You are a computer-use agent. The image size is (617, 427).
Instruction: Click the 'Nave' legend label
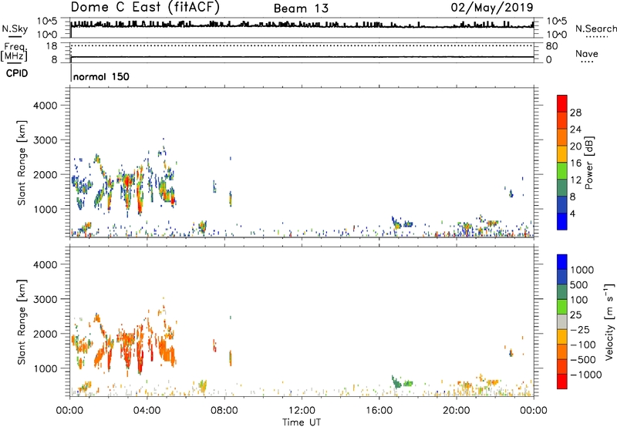[x=587, y=53]
